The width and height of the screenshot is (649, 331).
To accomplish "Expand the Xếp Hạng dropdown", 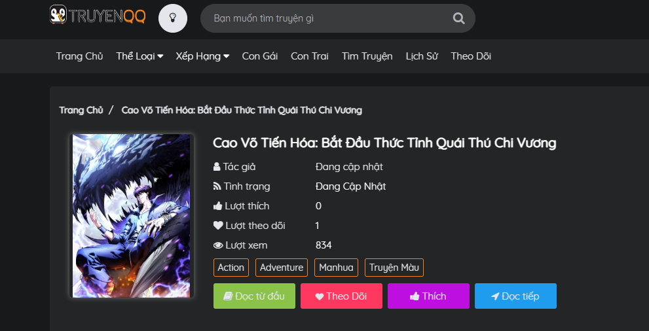I will point(202,56).
